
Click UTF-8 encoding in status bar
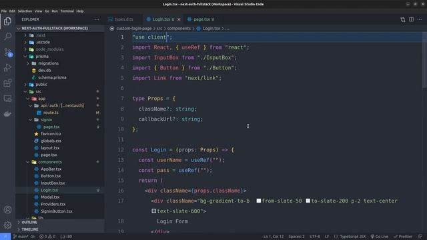[314, 237]
